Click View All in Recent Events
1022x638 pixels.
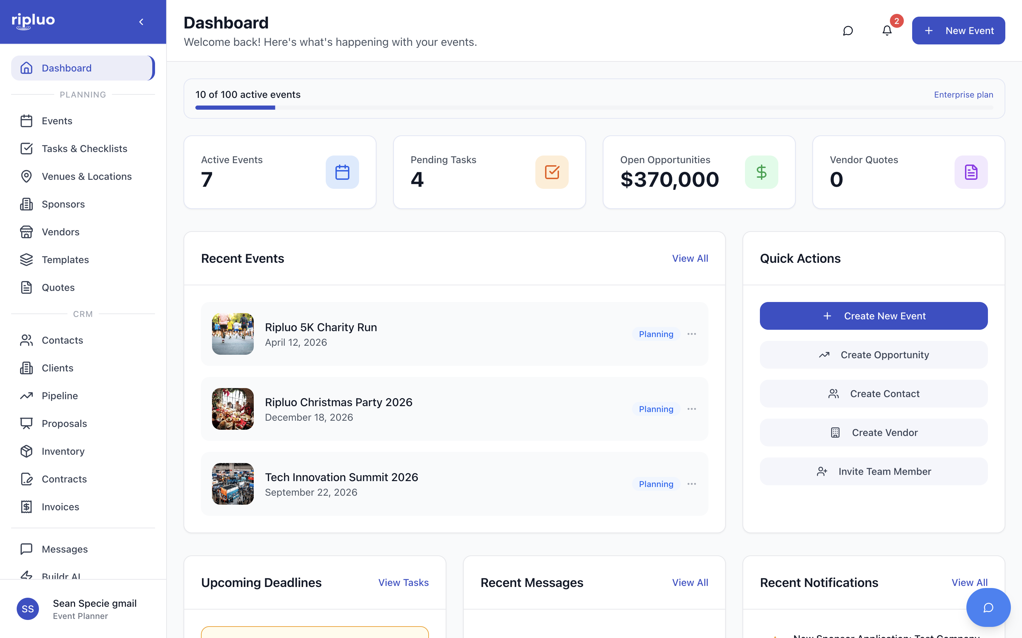(x=689, y=258)
